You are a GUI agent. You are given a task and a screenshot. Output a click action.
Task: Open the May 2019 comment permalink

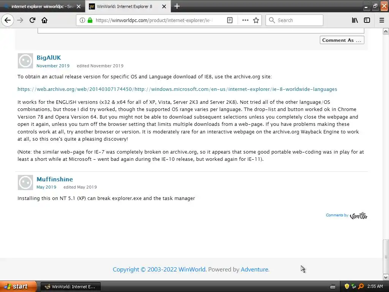coord(46,187)
